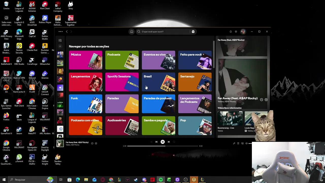Image resolution: width=325 pixels, height=183 pixels.
Task: Click the main content vertical scrollbar
Action: tap(214, 55)
